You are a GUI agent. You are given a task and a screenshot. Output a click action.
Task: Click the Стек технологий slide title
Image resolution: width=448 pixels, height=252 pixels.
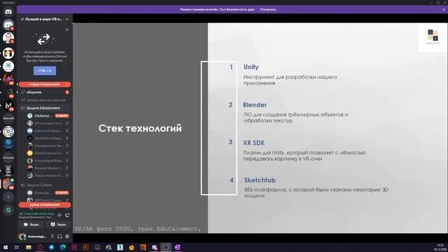(140, 128)
